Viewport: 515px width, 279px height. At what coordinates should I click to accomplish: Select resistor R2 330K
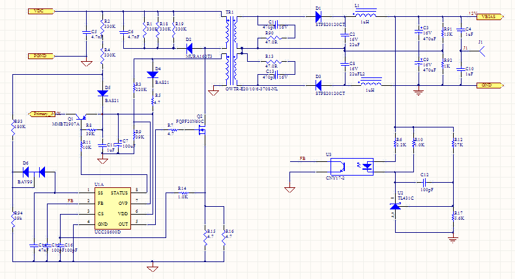tap(102, 27)
